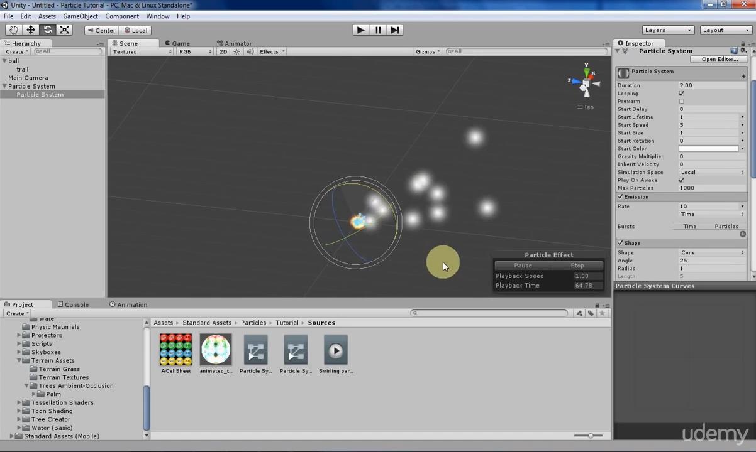
Task: Select the animated_t texture asset
Action: [x=216, y=354]
